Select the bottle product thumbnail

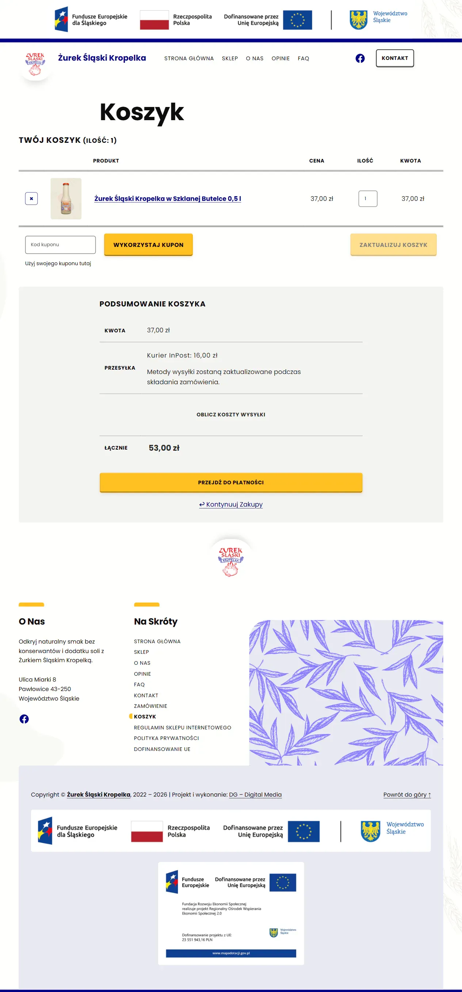(x=66, y=199)
